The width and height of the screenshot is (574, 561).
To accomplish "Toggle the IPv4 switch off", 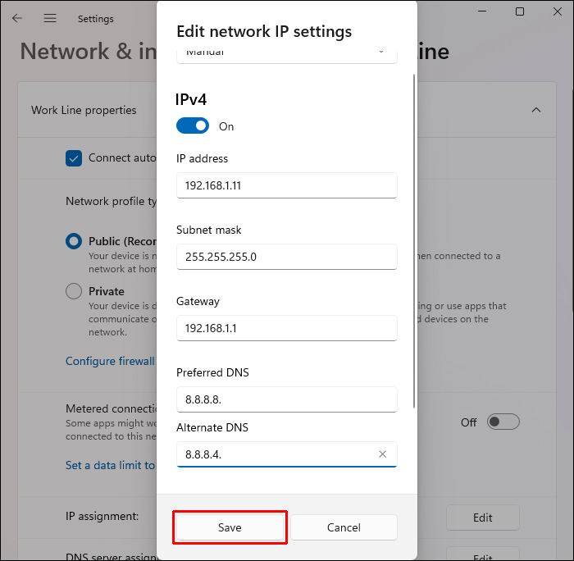I will [x=192, y=126].
